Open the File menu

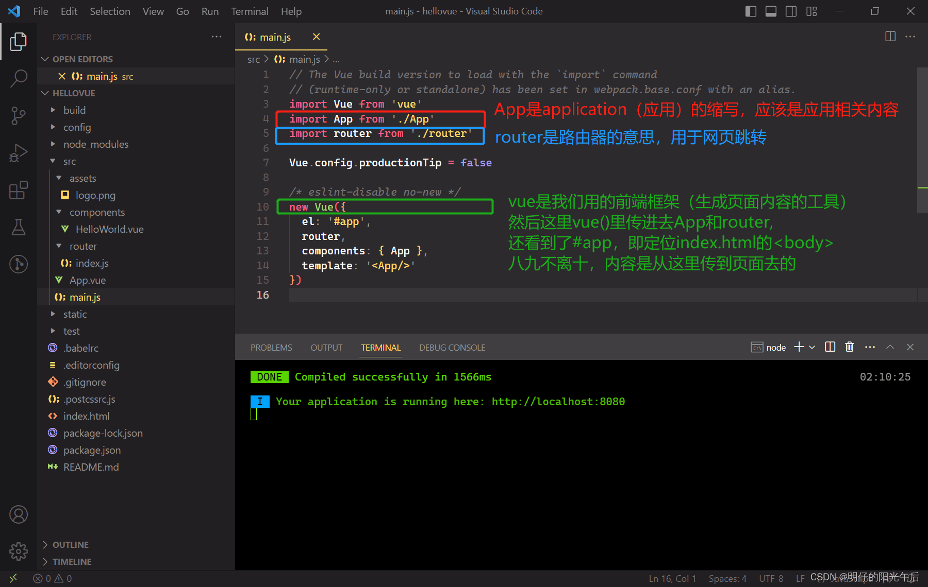[41, 11]
